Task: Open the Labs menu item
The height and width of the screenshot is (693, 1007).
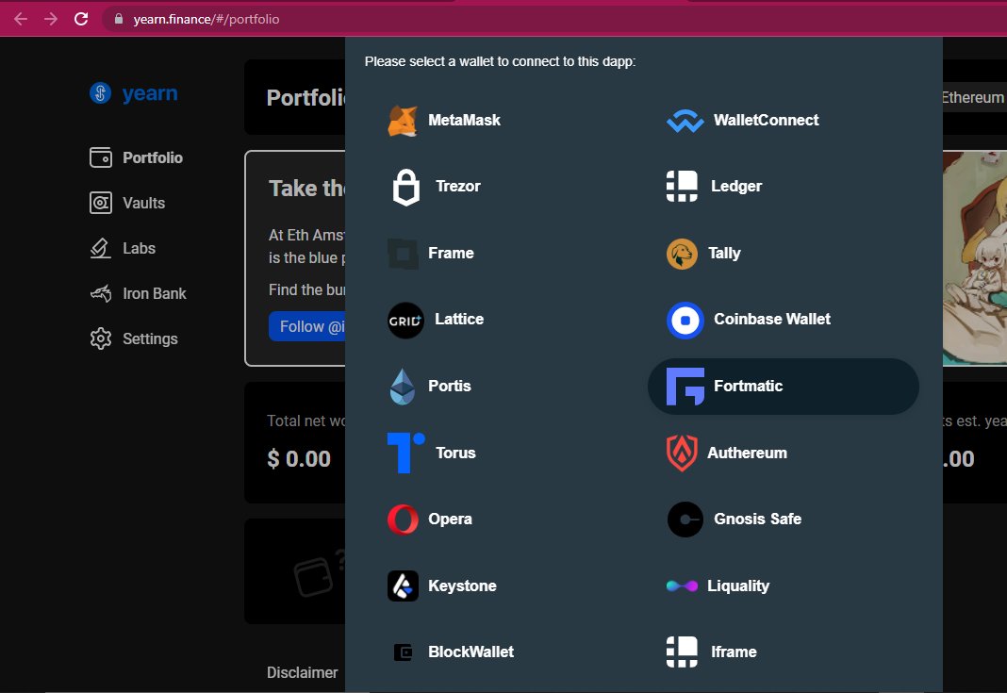Action: tap(123, 249)
